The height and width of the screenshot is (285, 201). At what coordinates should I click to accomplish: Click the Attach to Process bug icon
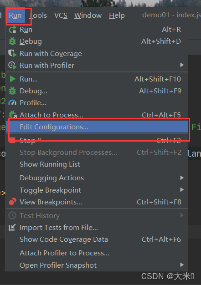pos(13,115)
